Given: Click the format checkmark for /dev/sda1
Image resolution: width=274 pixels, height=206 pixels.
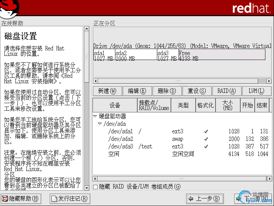Looking at the screenshot, I should click(x=206, y=131).
